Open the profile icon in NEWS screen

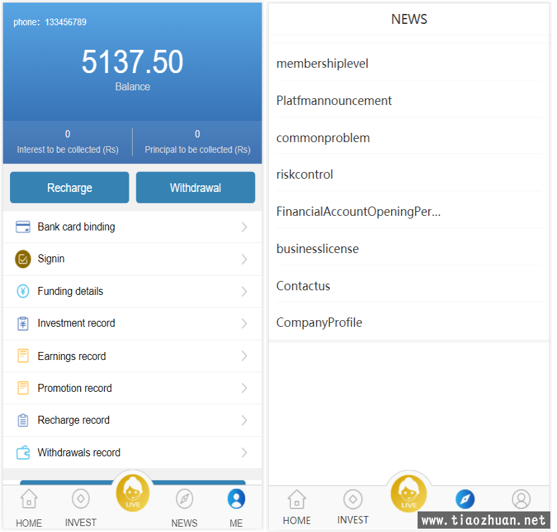521,499
